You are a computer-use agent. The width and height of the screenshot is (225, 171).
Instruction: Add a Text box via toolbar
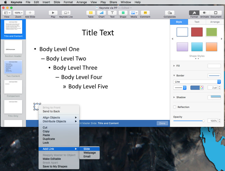click(x=112, y=13)
